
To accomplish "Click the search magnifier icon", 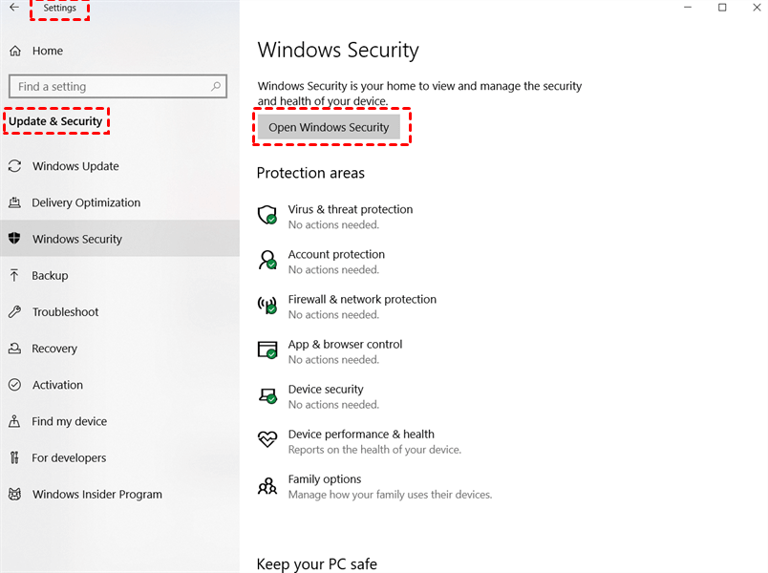I will pos(217,86).
